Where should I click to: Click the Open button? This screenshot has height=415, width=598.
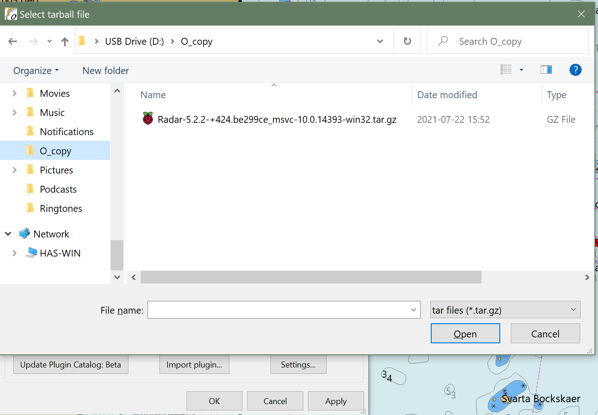click(465, 333)
